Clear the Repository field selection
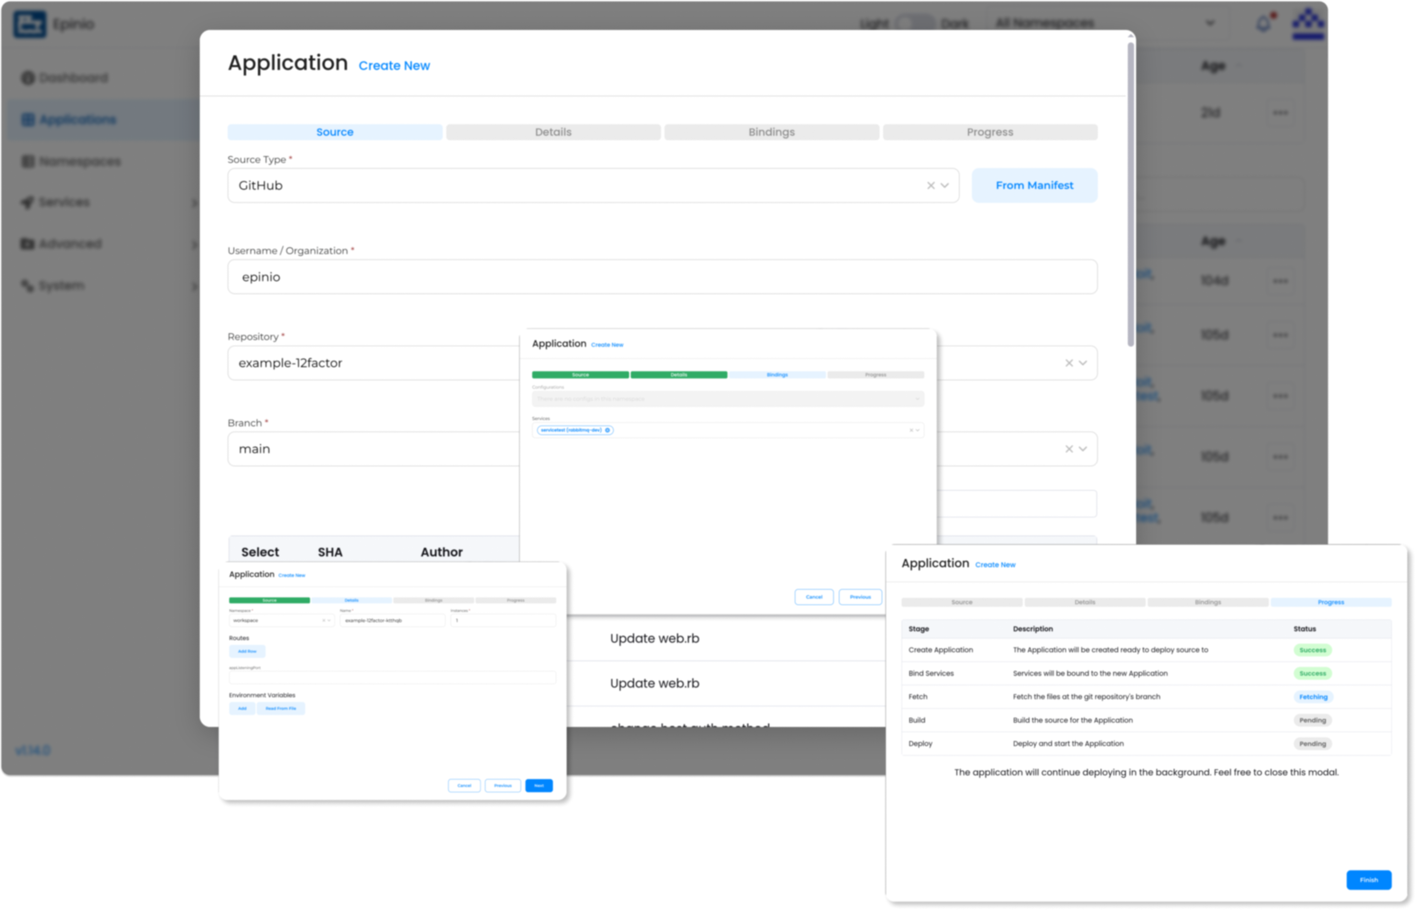 [1069, 363]
